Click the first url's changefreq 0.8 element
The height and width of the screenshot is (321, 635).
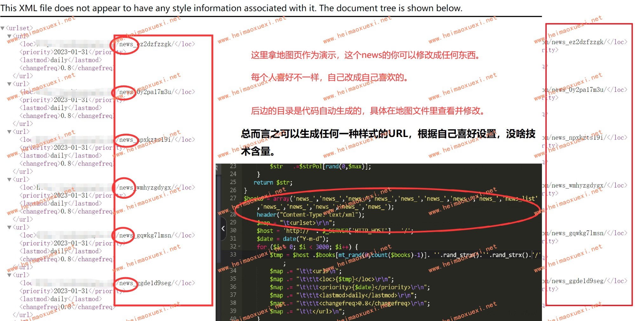click(66, 68)
